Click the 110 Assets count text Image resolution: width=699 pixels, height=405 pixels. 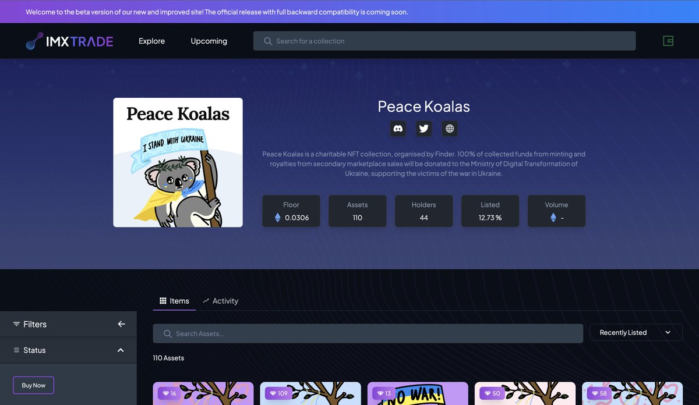point(168,358)
